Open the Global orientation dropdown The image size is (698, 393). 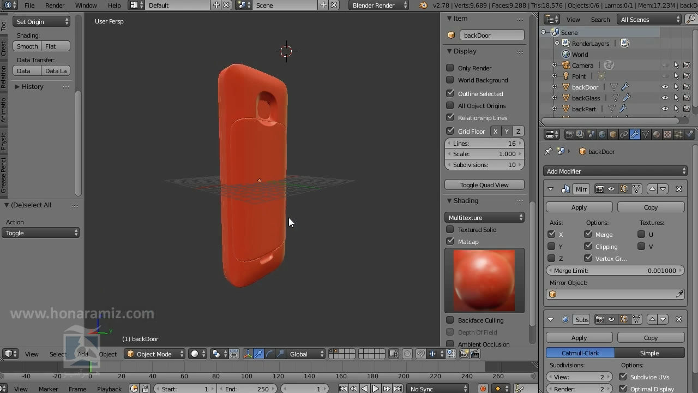[x=305, y=354]
